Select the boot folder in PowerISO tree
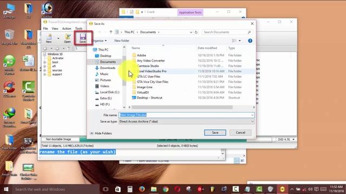This screenshot has width=346, height=194. 55,63
